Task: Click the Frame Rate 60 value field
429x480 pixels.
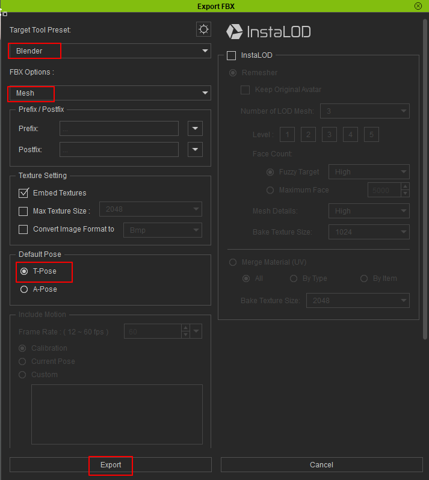Action: (152, 331)
